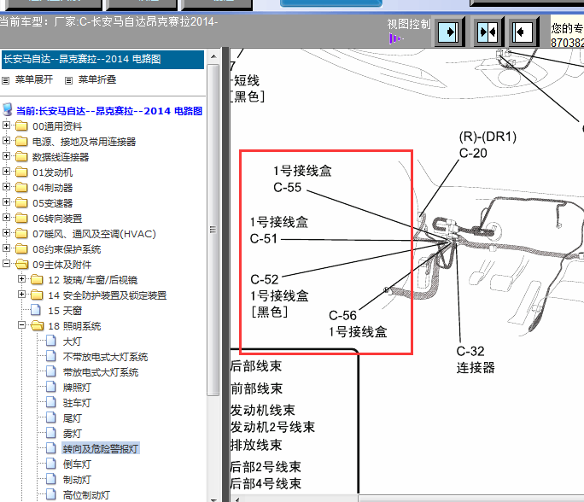Screen dimensions: 584x502
Task: Expand the 07暖风、通风及空调(HVAC) node
Action: (6, 233)
